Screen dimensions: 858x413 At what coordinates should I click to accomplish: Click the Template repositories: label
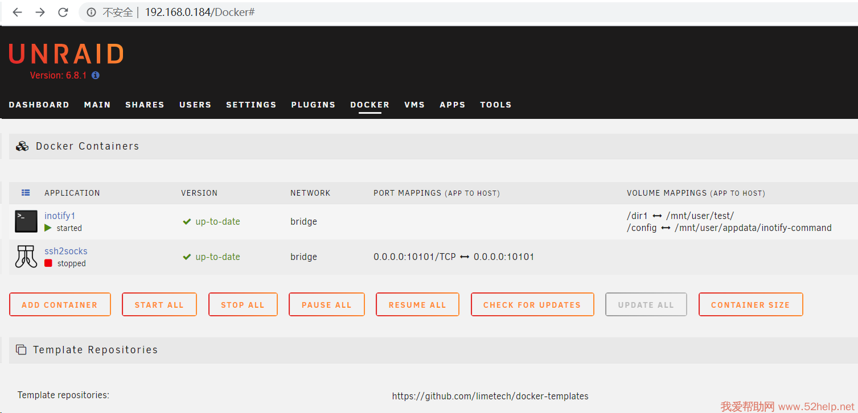(63, 395)
